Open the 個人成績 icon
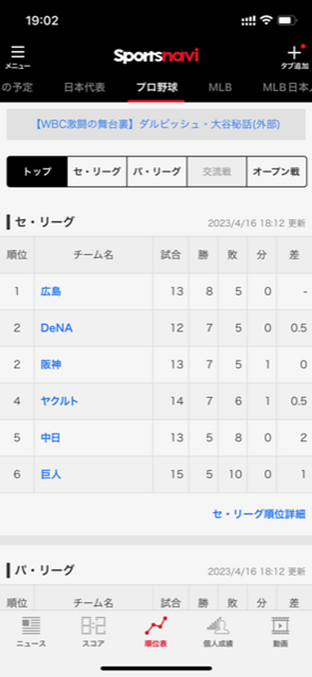The height and width of the screenshot is (677, 312). 218,625
